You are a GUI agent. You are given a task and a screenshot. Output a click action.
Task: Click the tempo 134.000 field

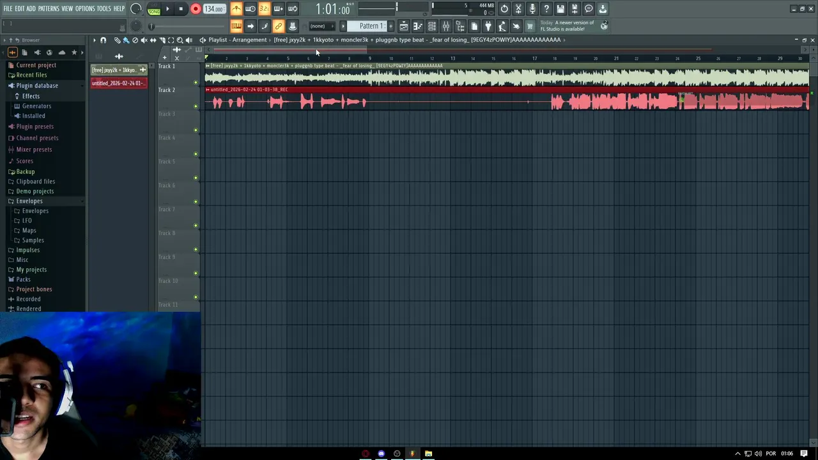point(214,9)
